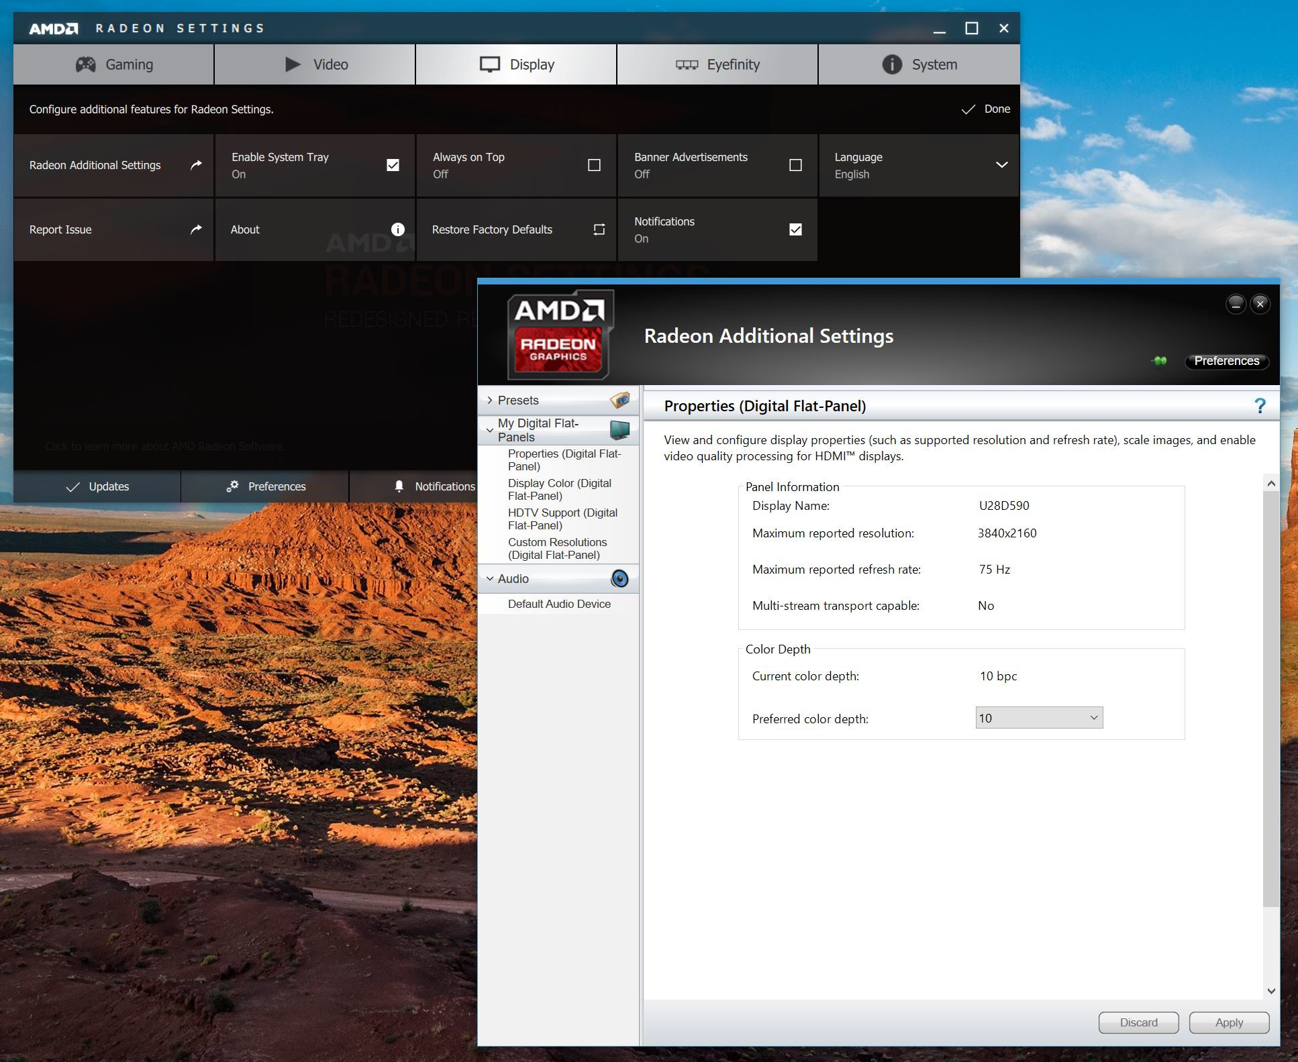Click the info icon on System tab
Image resolution: width=1298 pixels, height=1062 pixels.
click(x=892, y=64)
